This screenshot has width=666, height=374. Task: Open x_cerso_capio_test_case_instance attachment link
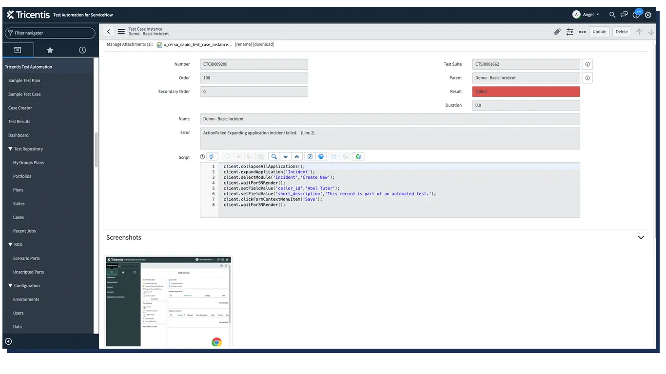click(198, 44)
